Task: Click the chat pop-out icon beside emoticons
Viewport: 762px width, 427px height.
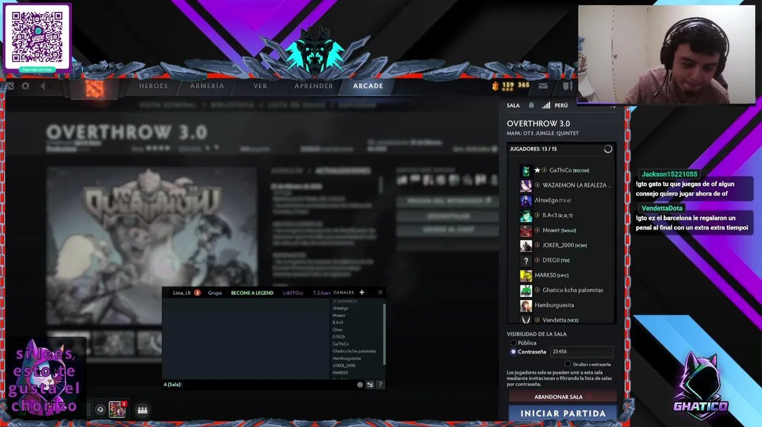Action: pyautogui.click(x=370, y=385)
